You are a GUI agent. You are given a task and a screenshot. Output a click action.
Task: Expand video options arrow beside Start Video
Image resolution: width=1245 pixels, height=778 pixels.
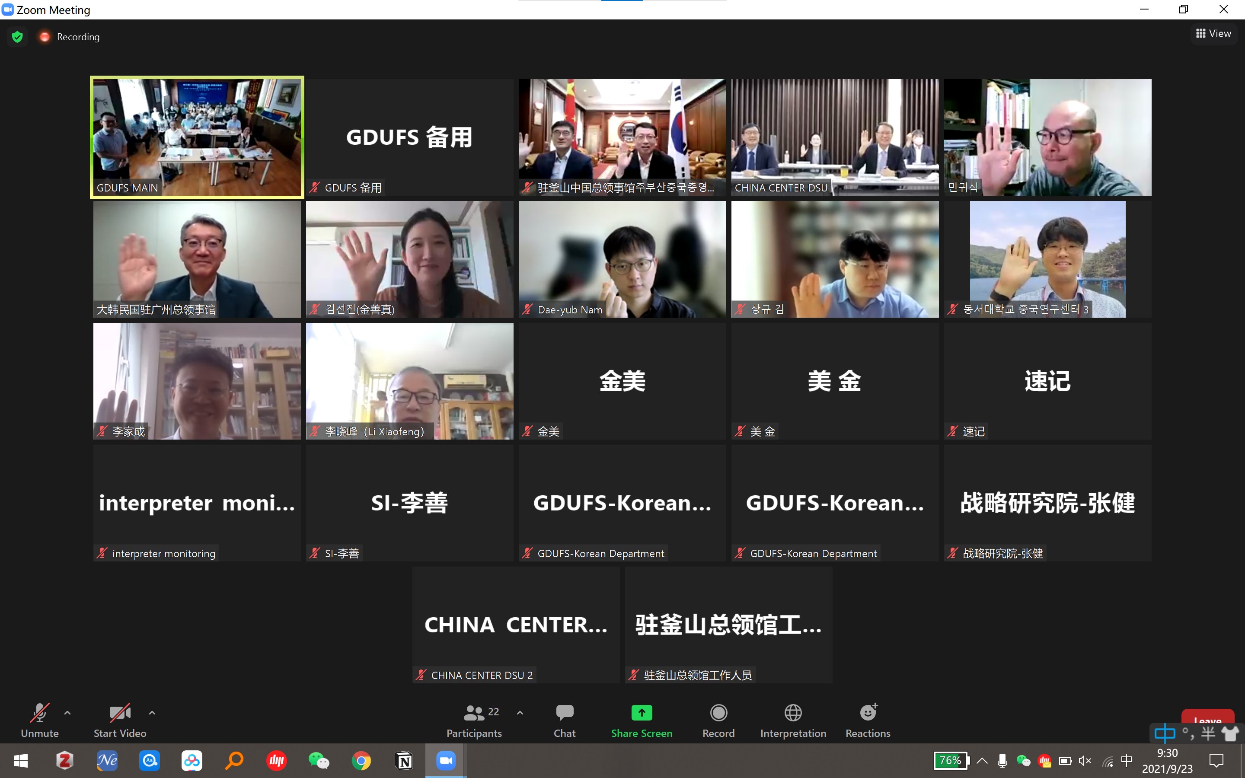pyautogui.click(x=152, y=713)
